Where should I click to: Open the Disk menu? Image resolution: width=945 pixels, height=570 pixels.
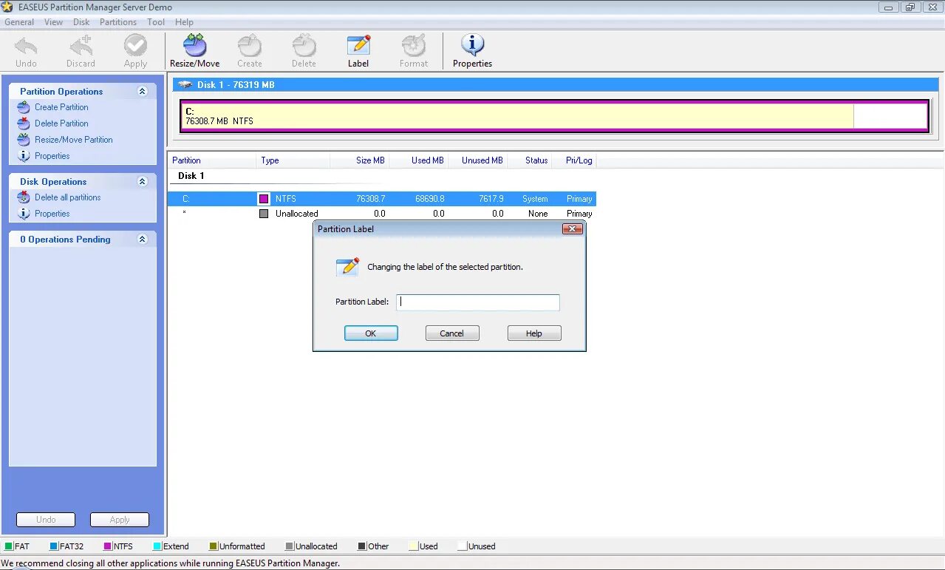(81, 22)
